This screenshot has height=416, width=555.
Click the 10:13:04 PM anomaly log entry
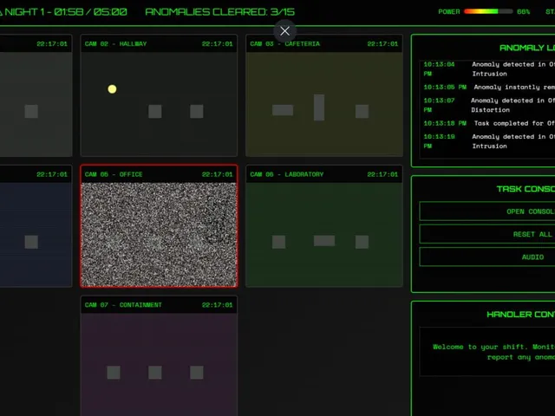click(489, 69)
